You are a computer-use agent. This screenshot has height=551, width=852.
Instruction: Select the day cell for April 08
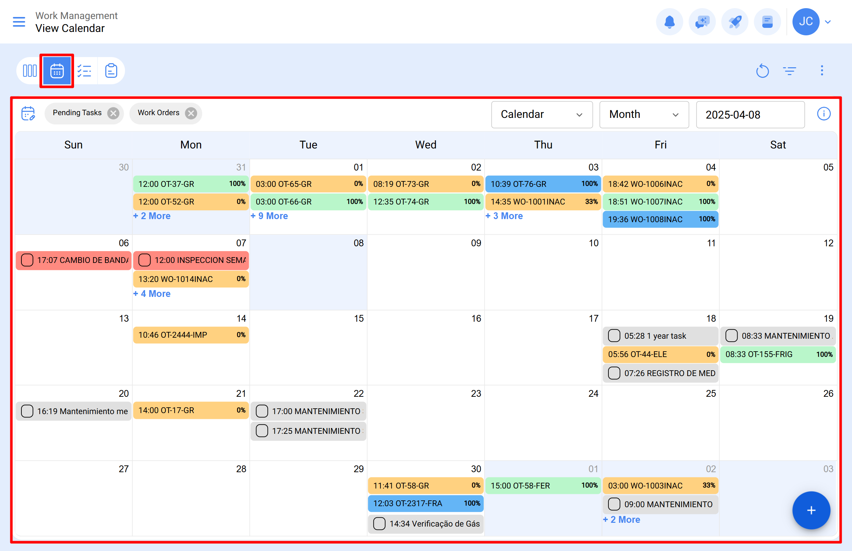tap(308, 272)
